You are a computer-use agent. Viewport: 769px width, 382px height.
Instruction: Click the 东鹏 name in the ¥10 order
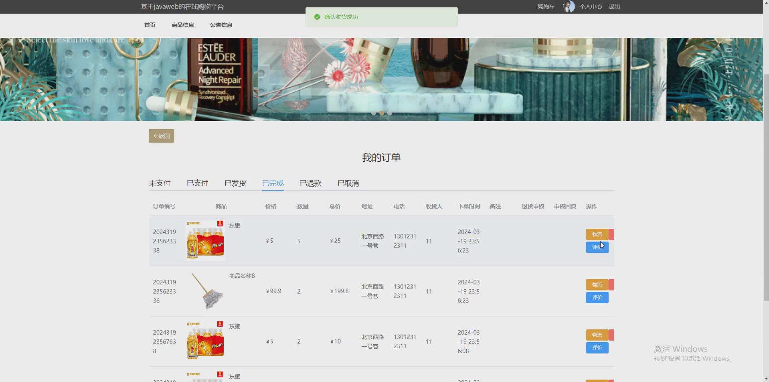(235, 326)
